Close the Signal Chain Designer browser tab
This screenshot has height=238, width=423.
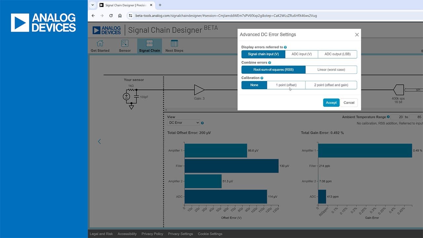click(x=151, y=5)
